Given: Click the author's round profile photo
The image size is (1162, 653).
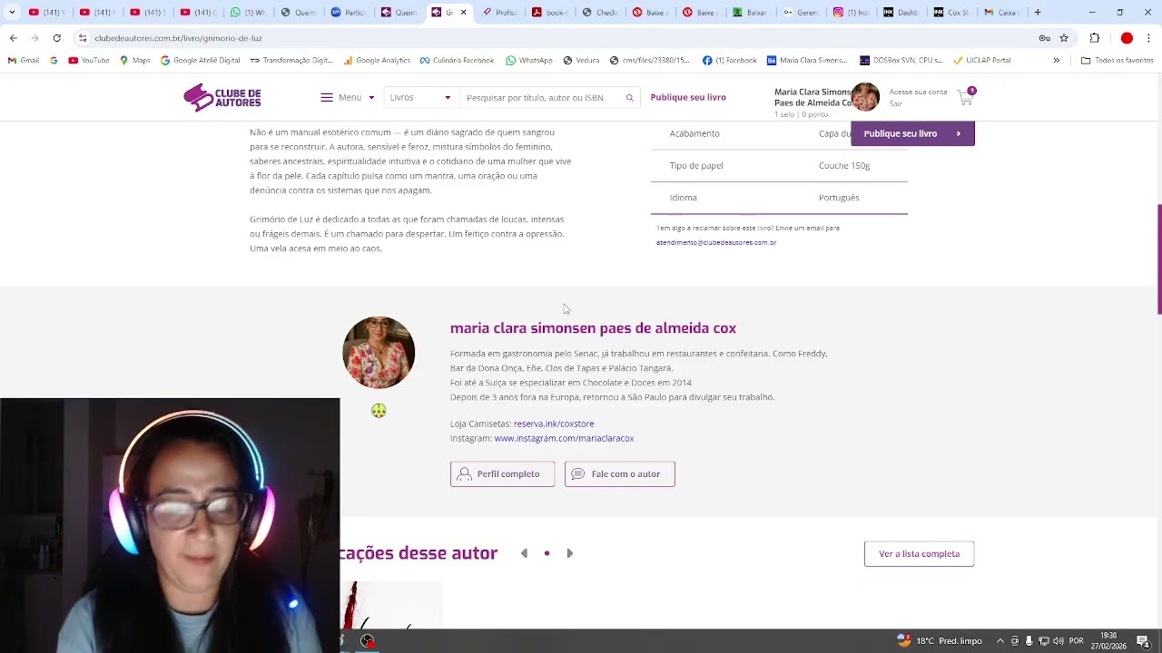Looking at the screenshot, I should coord(379,353).
